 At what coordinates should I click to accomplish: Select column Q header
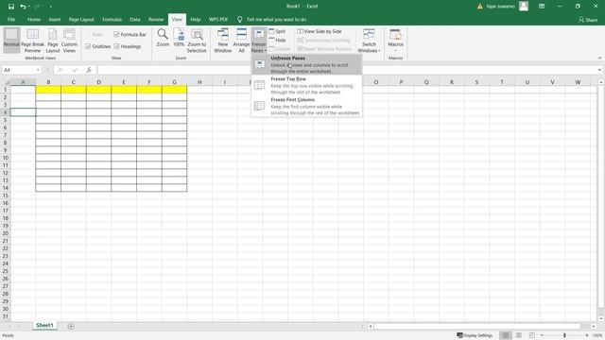pos(426,82)
